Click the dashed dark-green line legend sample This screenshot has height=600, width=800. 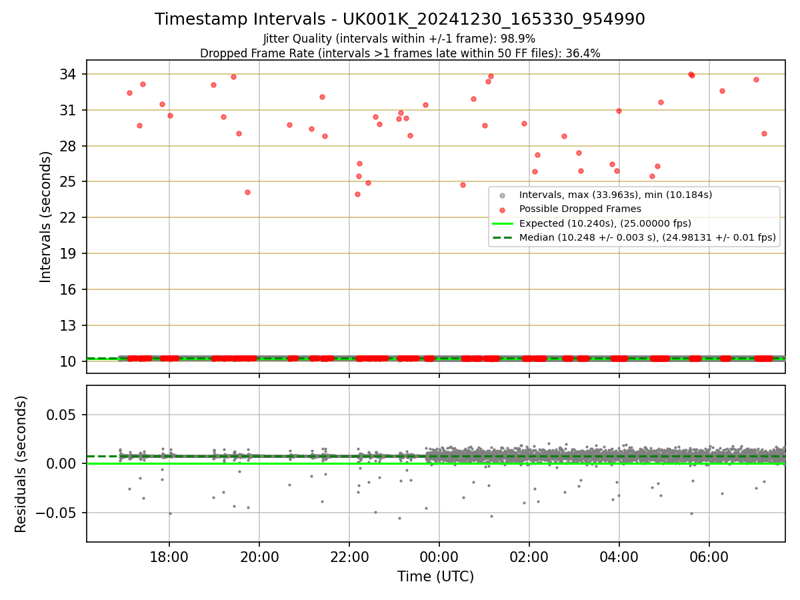503,237
